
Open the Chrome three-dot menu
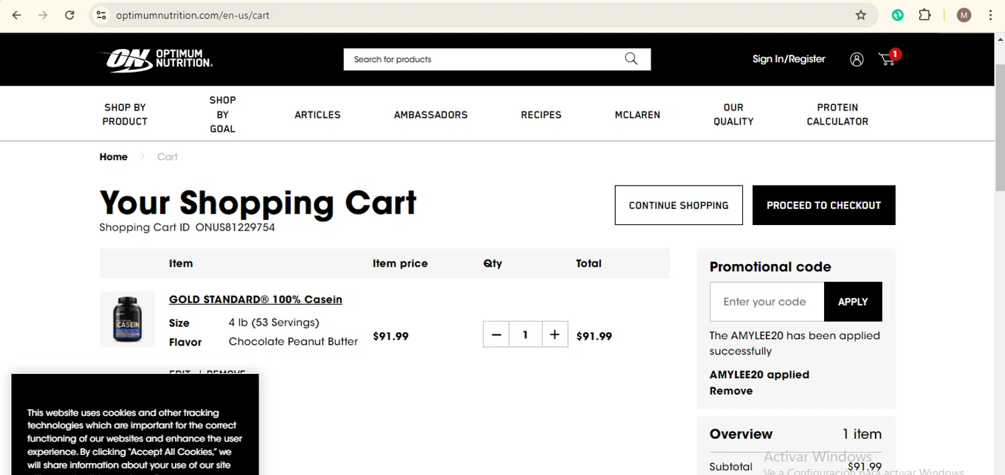tap(990, 15)
